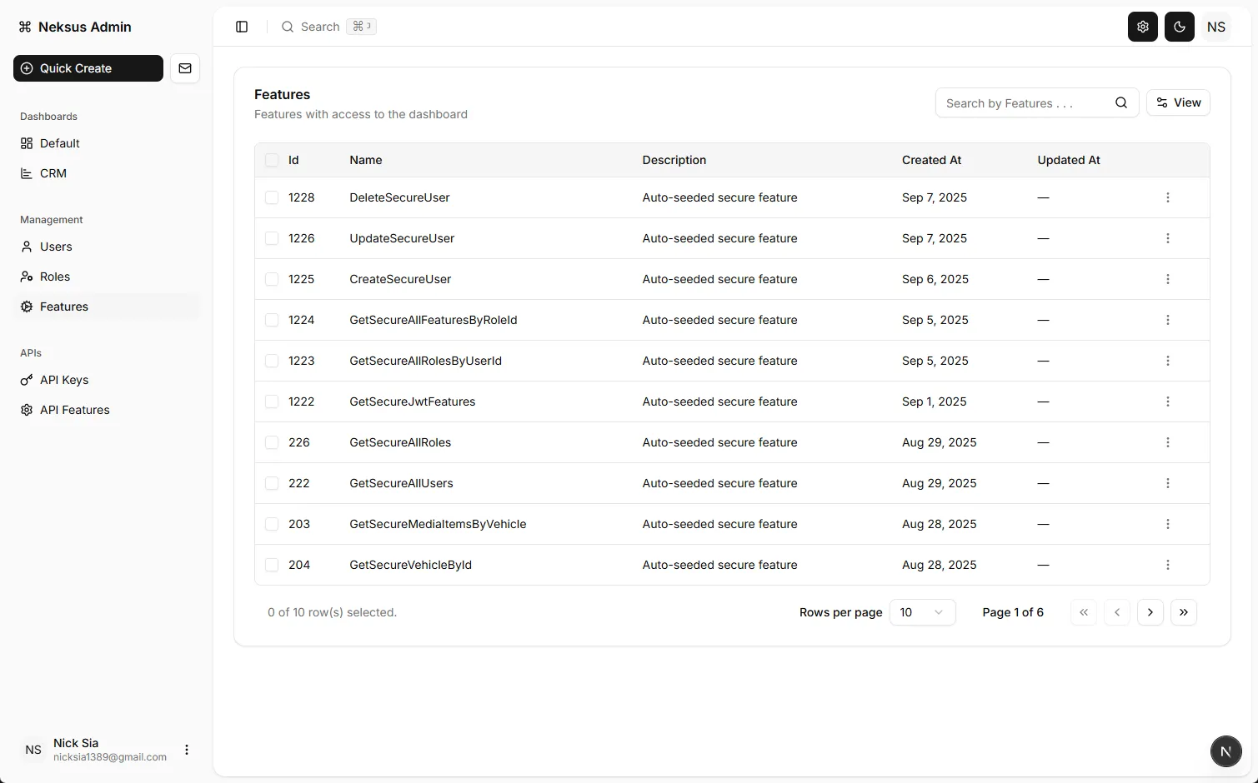Go to the first page
Viewport: 1258px width, 783px height.
tap(1083, 612)
